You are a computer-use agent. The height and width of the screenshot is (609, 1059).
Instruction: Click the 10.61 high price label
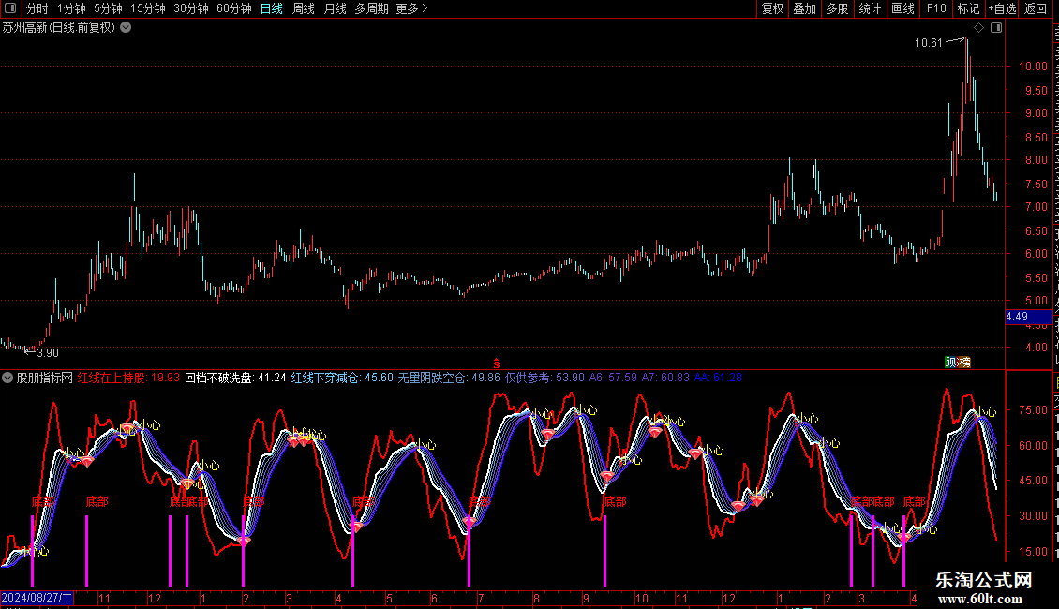928,43
